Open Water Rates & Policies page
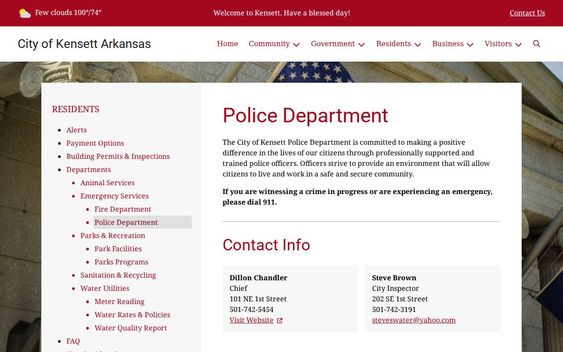 point(132,315)
